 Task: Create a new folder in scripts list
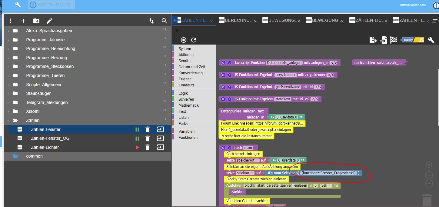click(36, 21)
